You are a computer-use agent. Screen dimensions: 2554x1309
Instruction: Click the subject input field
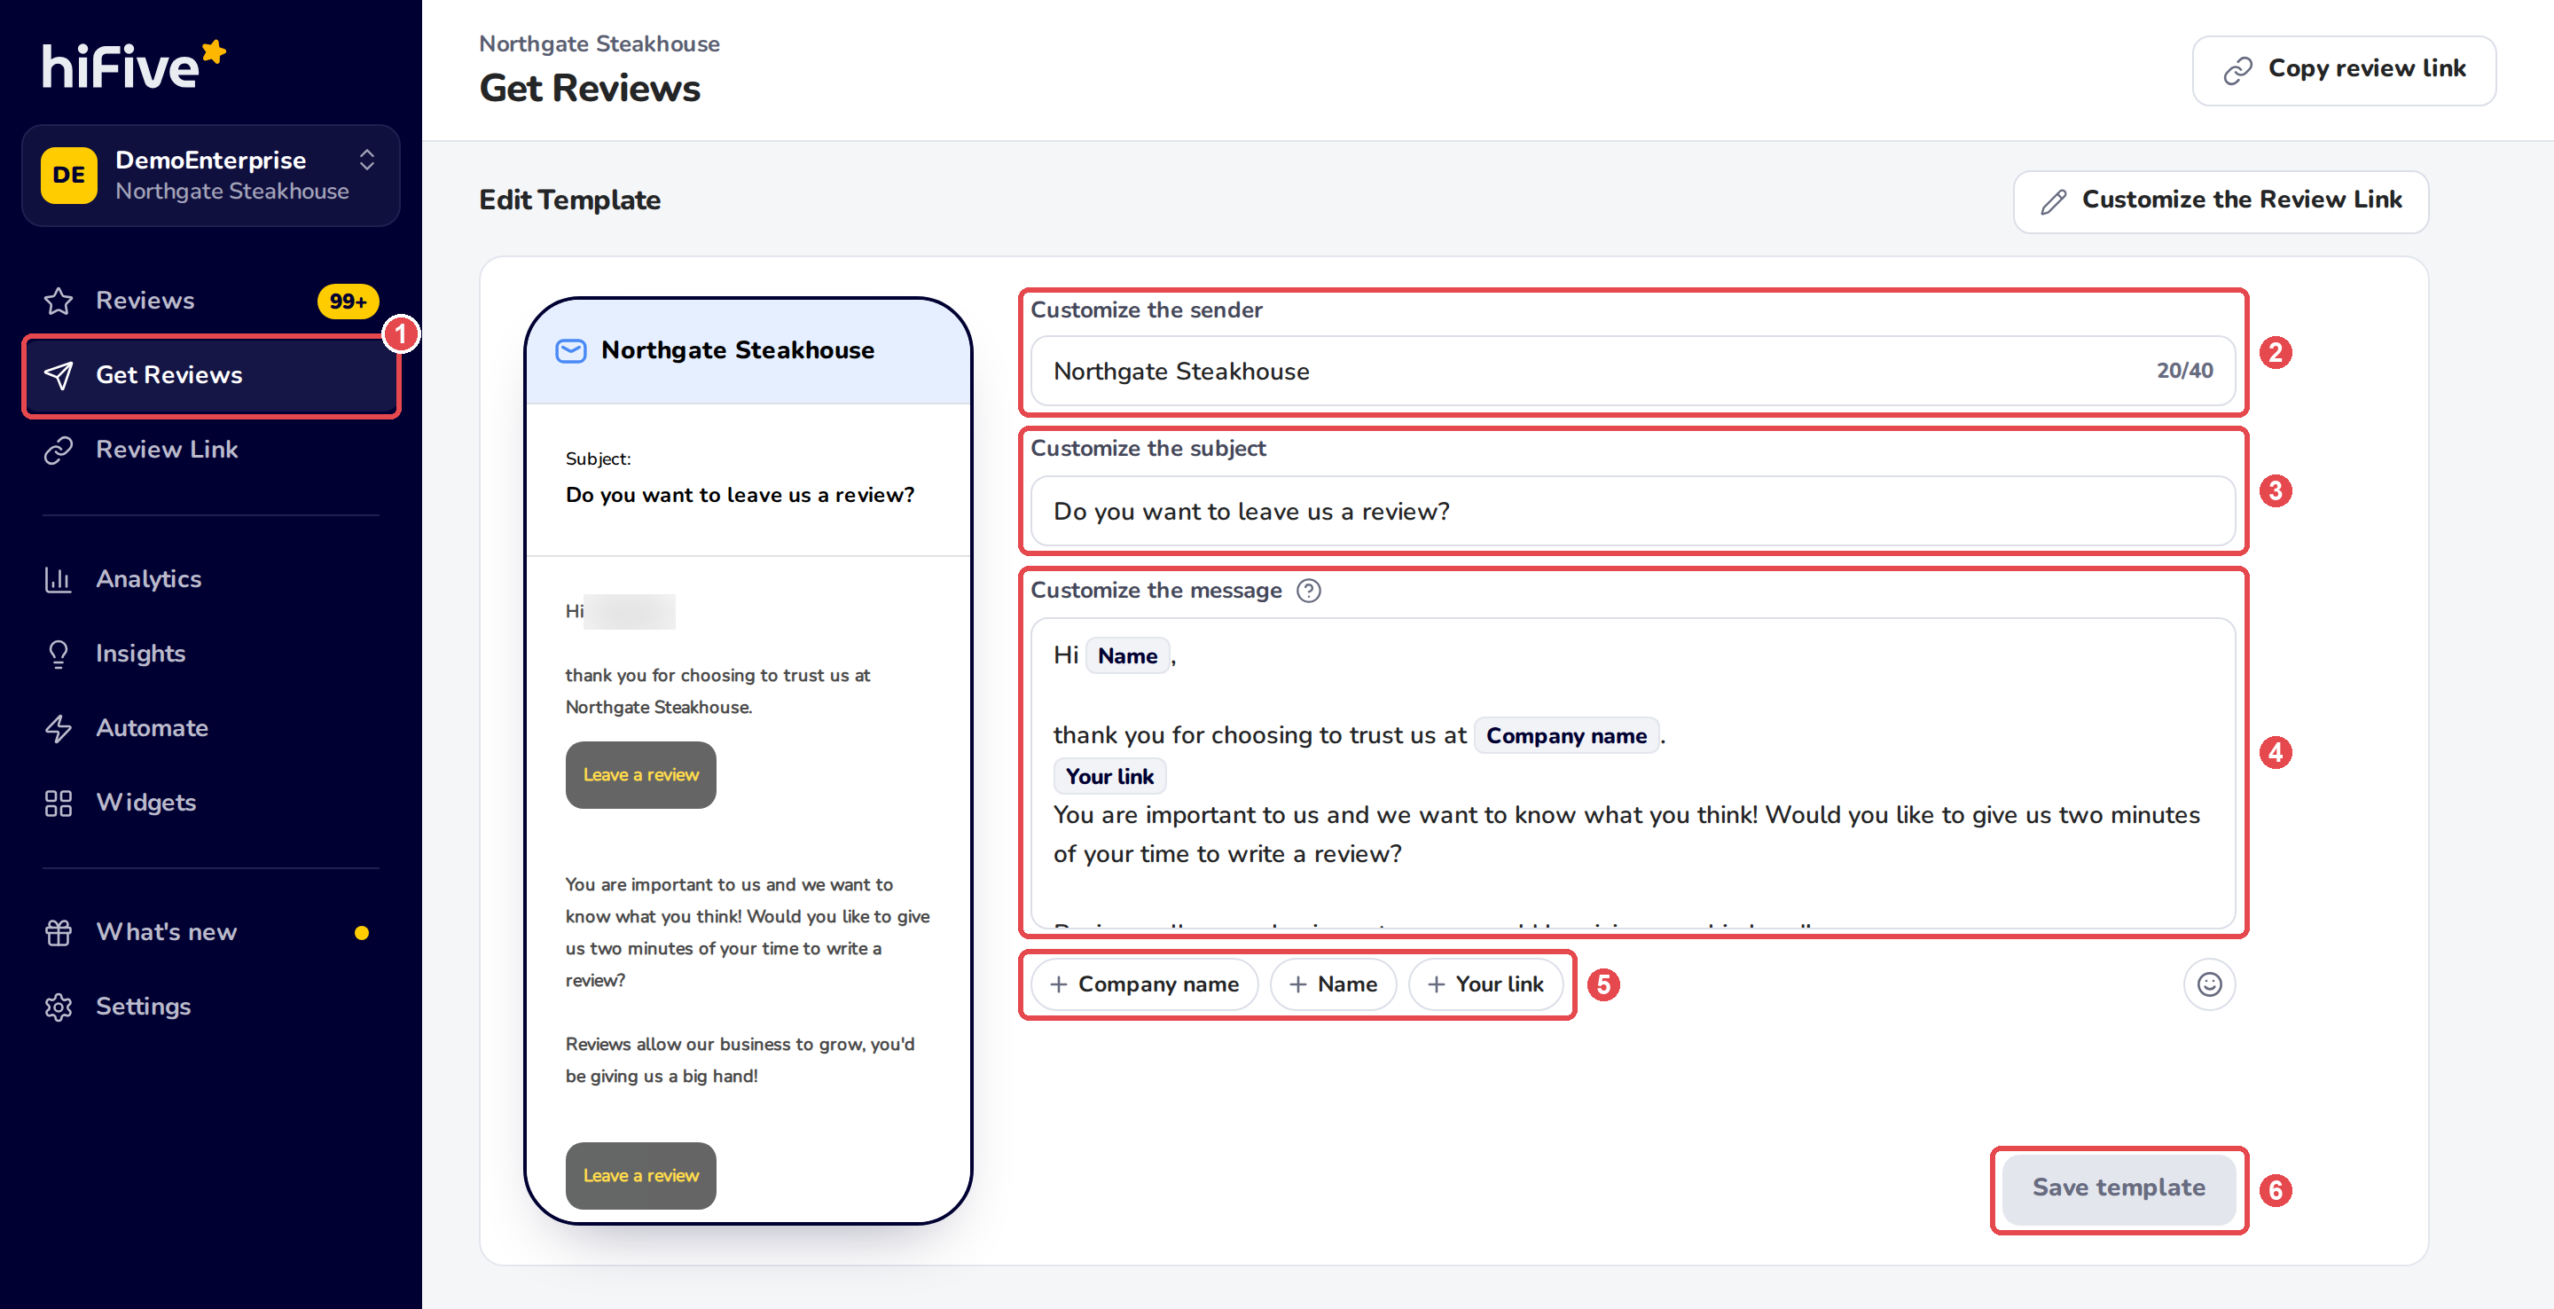(x=1632, y=511)
